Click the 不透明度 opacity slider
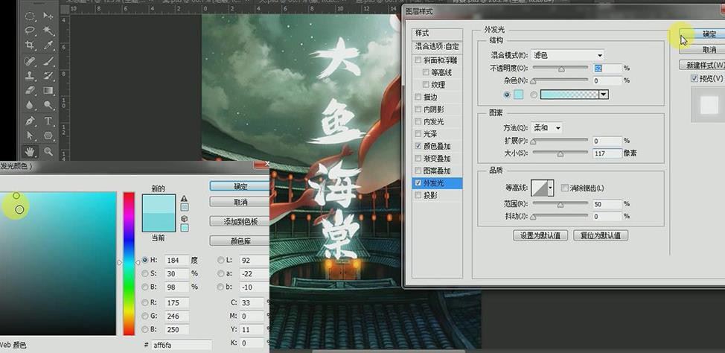Image resolution: width=725 pixels, height=353 pixels. [x=560, y=69]
